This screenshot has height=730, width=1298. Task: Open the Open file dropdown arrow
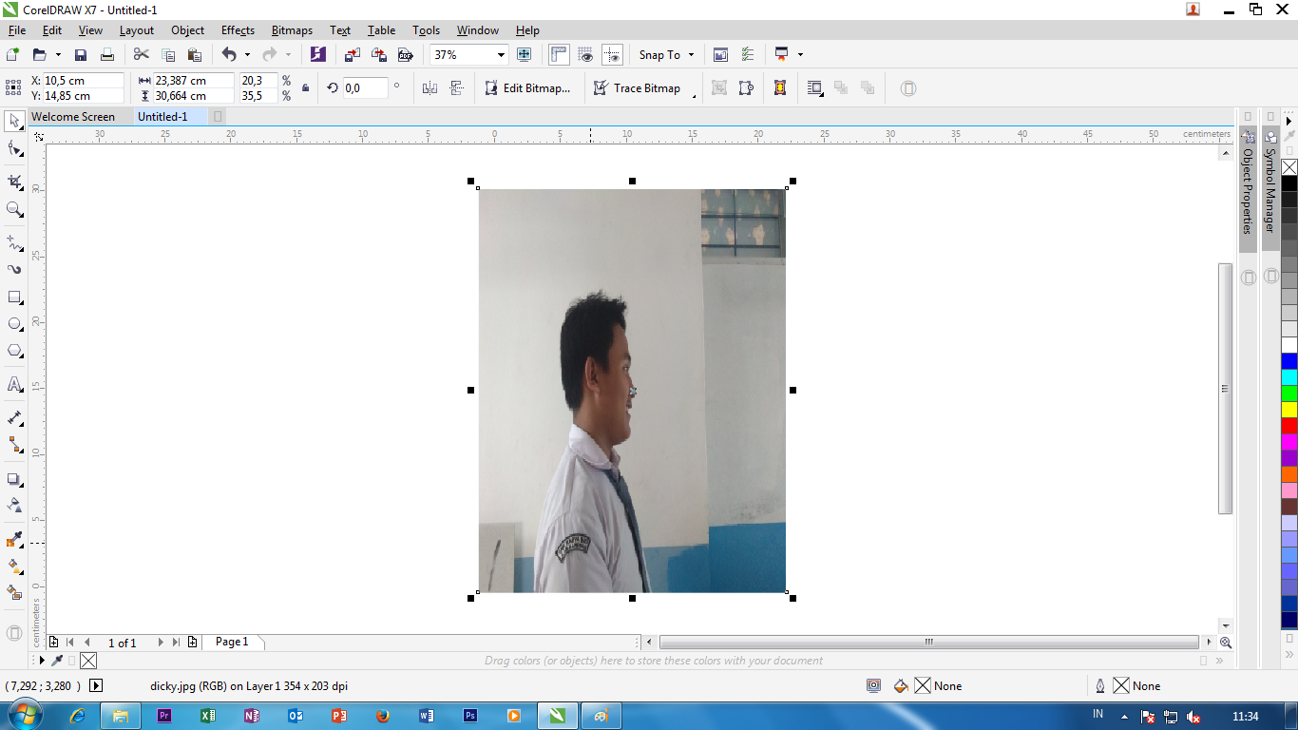[57, 54]
